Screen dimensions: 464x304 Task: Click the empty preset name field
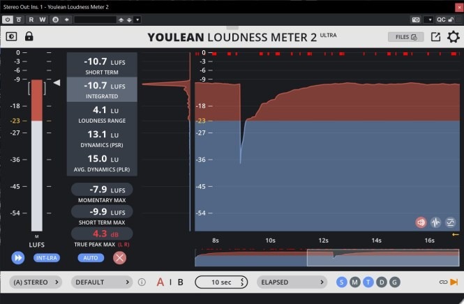[x=95, y=20]
